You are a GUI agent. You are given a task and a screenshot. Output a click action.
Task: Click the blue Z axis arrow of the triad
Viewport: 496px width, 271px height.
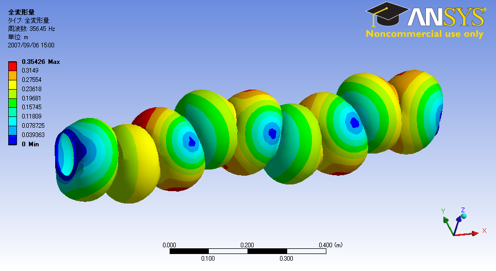point(458,226)
